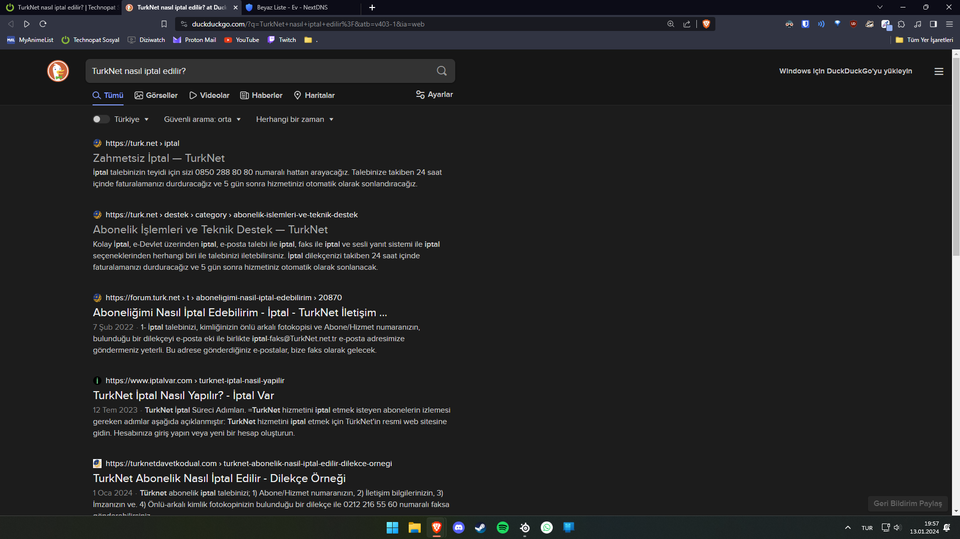Open the Technopat Sosyal bookmark
This screenshot has width=960, height=539.
90,40
